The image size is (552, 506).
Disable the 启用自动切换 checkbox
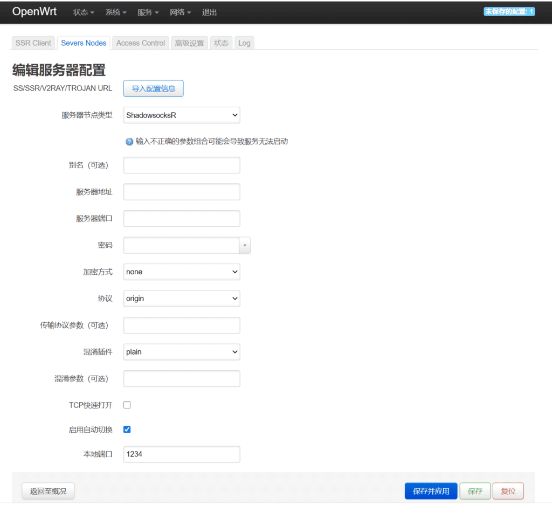point(127,429)
